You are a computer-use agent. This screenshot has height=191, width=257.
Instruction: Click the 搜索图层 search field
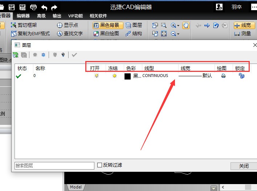click(x=54, y=166)
